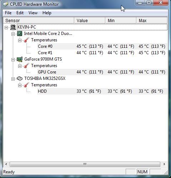Click the thermometer icon under Intel Mobile Core 2 Duo

pos(26,40)
